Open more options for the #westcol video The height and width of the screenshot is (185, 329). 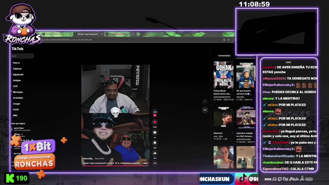click(x=233, y=133)
